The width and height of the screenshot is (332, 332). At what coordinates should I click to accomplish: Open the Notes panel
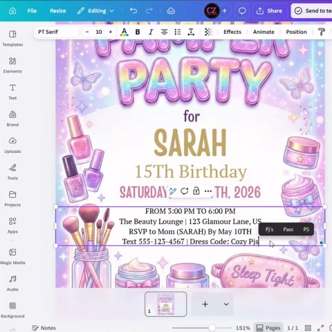pos(44,328)
